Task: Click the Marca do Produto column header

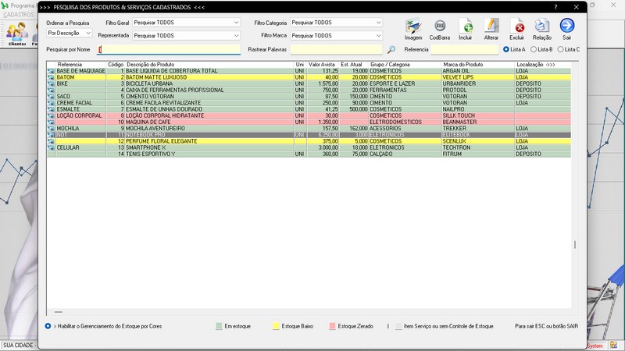Action: (x=462, y=65)
